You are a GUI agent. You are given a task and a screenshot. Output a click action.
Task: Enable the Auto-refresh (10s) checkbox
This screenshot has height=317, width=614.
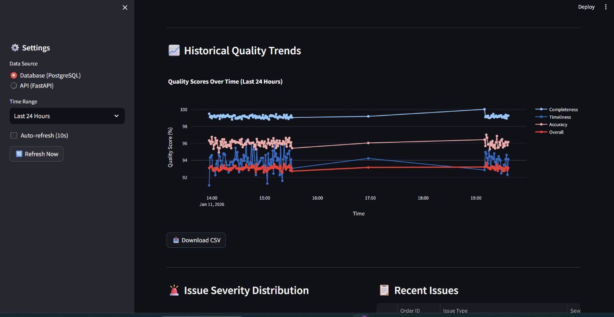click(13, 135)
